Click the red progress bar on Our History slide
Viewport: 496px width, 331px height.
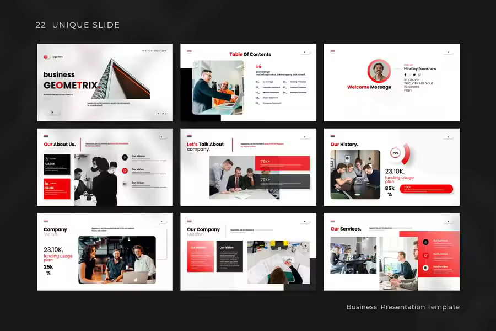427,189
